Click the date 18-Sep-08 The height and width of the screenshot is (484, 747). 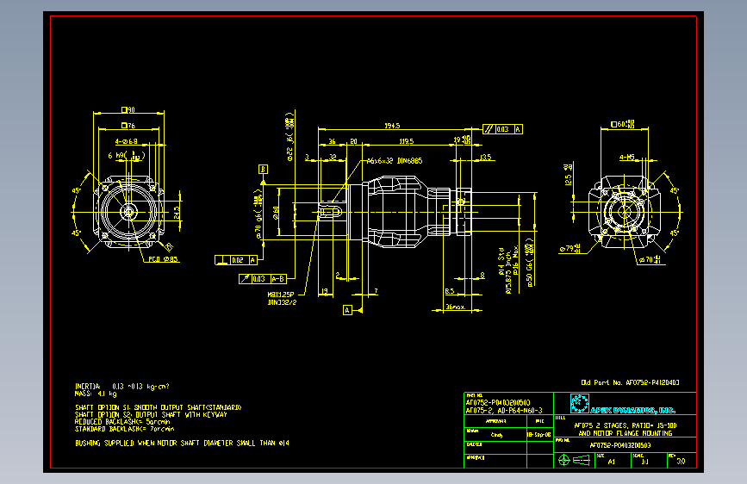[539, 435]
